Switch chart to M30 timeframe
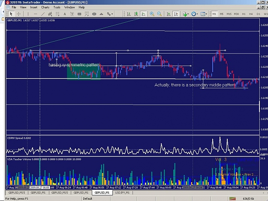Screen dimensions: 268x201 click(x=236, y=14)
